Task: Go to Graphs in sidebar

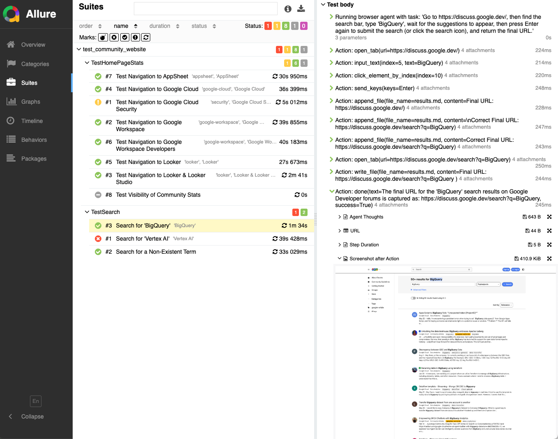Action: pyautogui.click(x=31, y=102)
